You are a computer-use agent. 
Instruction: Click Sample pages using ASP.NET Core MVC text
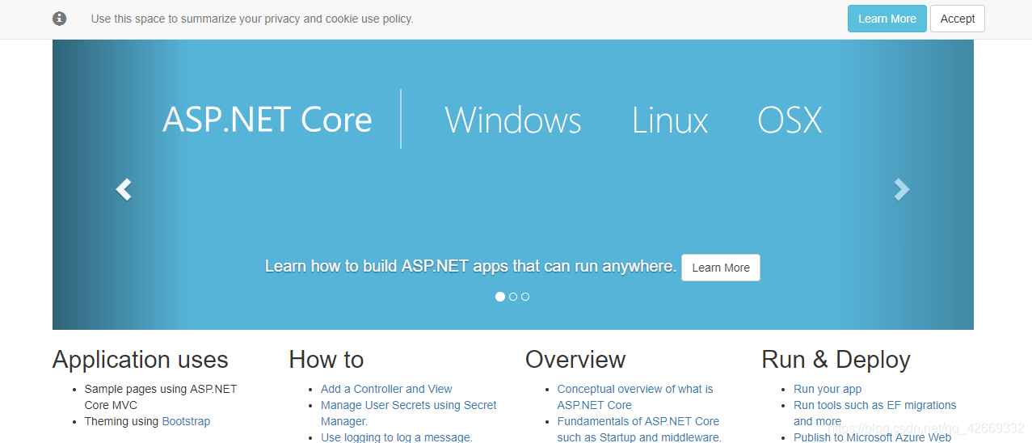tap(161, 397)
